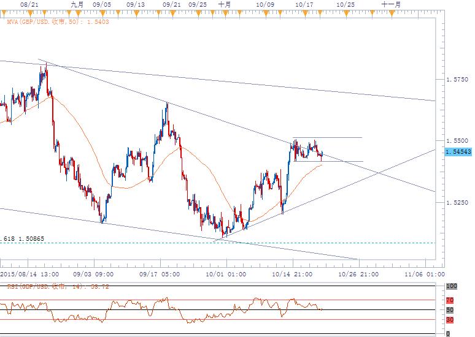Click the RSI 50 level label
Image resolution: width=475 pixels, height=337 pixels.
[450, 310]
